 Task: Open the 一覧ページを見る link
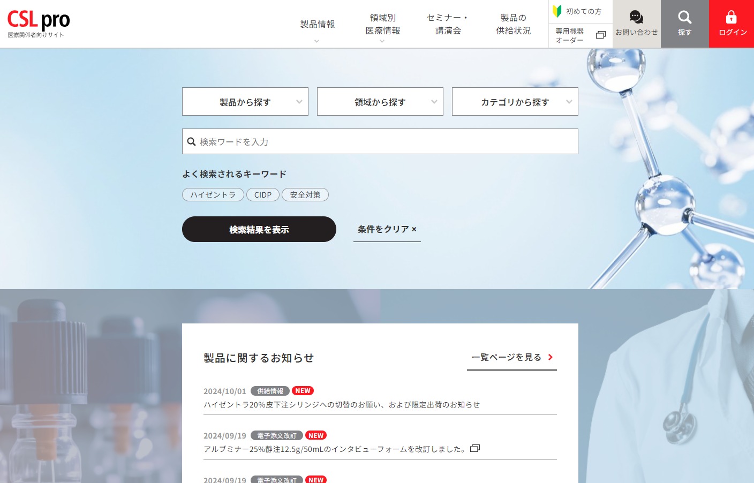[511, 357]
